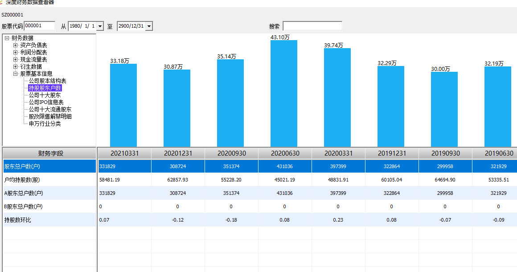Click the chart bar labeled 32.19万

pyautogui.click(x=498, y=107)
